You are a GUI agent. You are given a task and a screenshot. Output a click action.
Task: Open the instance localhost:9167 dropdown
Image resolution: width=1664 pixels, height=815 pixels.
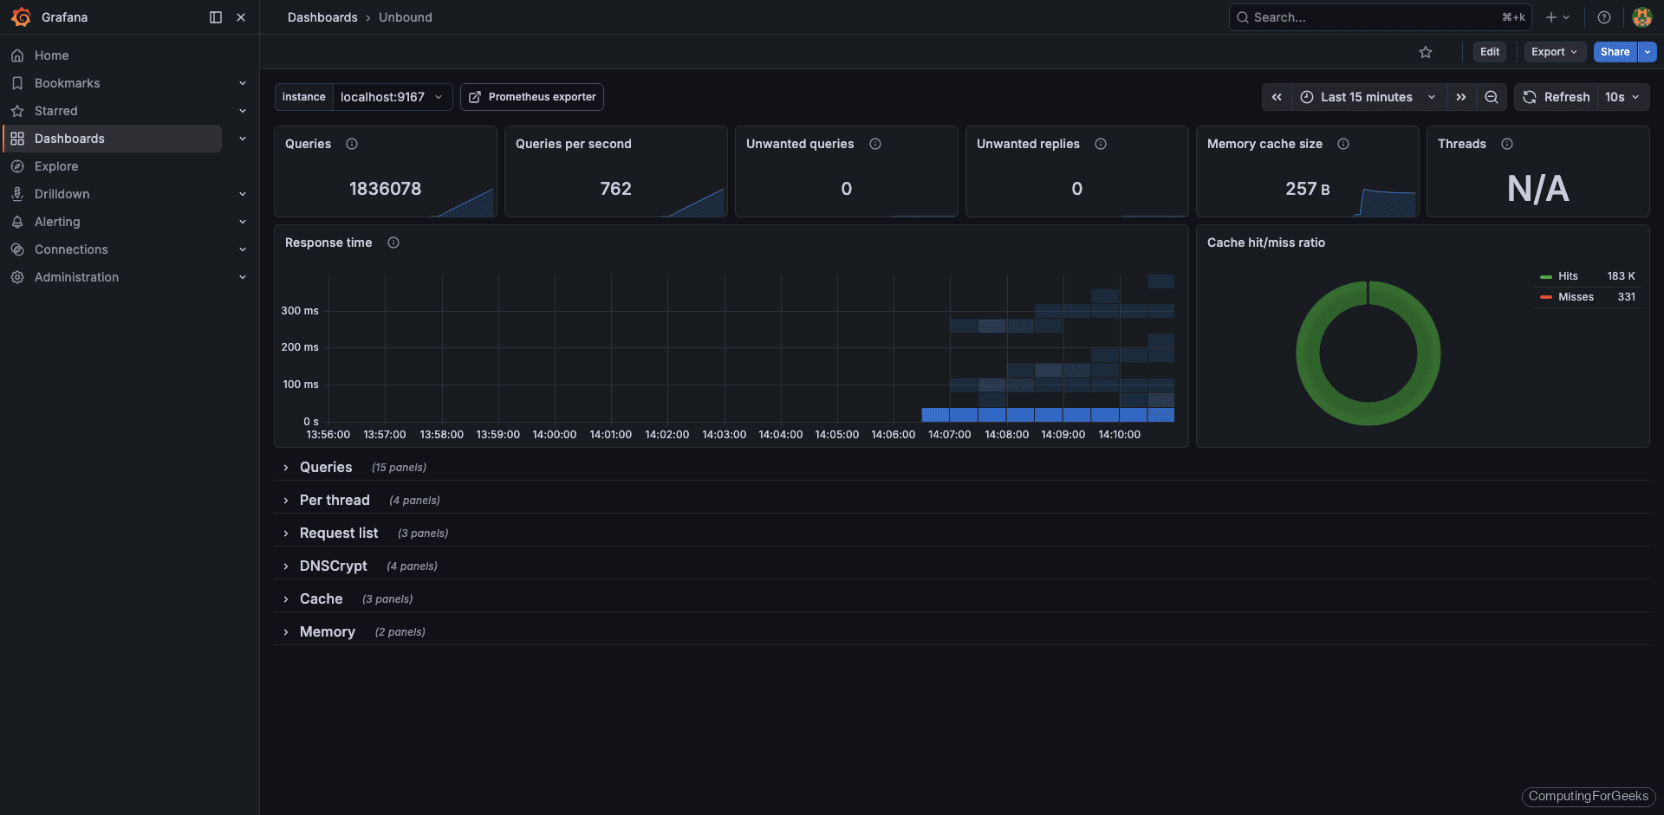(x=392, y=97)
